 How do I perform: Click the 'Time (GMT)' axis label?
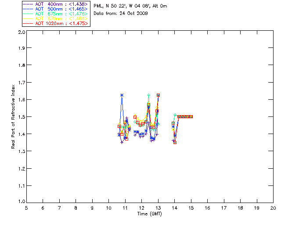coord(149,214)
